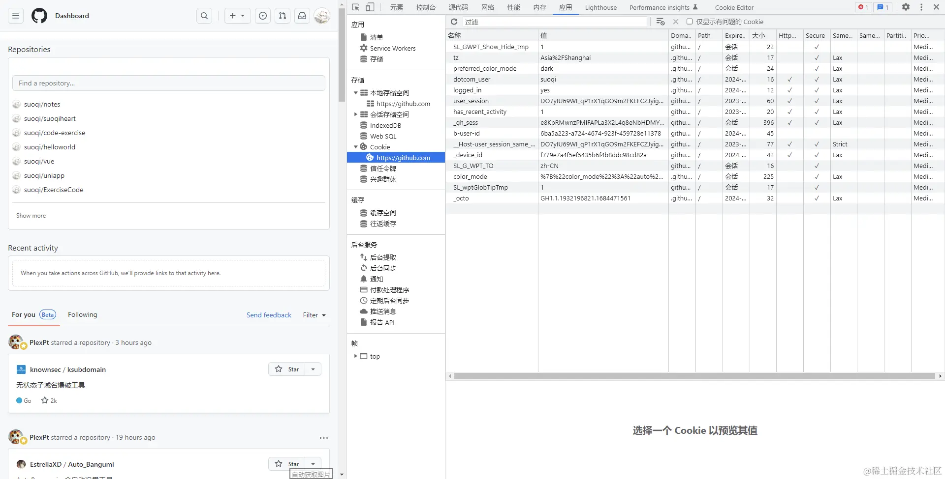This screenshot has height=479, width=945.
Task: Select https://github.com under Cookie
Action: 396,158
